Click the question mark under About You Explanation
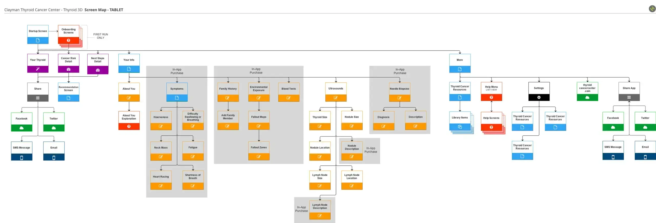The height and width of the screenshot is (223, 656). 129,126
